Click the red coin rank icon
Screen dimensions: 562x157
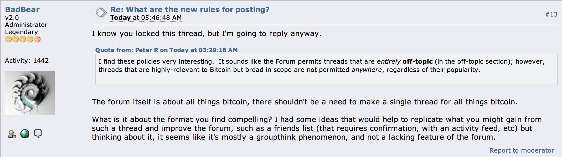[37, 39]
